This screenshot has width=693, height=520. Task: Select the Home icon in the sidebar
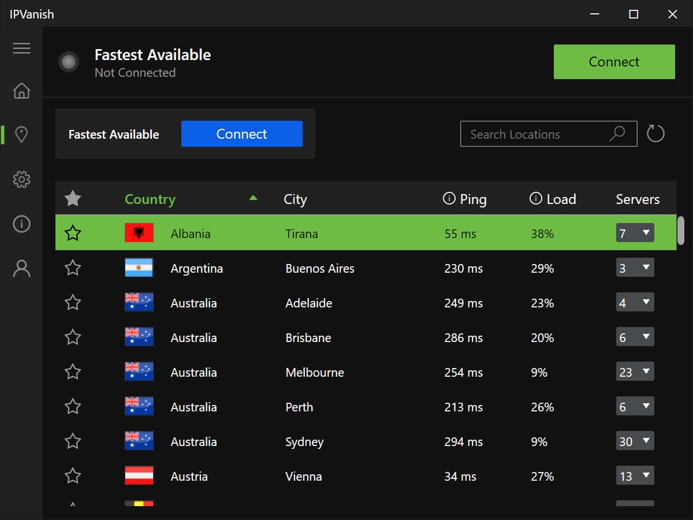tap(21, 91)
